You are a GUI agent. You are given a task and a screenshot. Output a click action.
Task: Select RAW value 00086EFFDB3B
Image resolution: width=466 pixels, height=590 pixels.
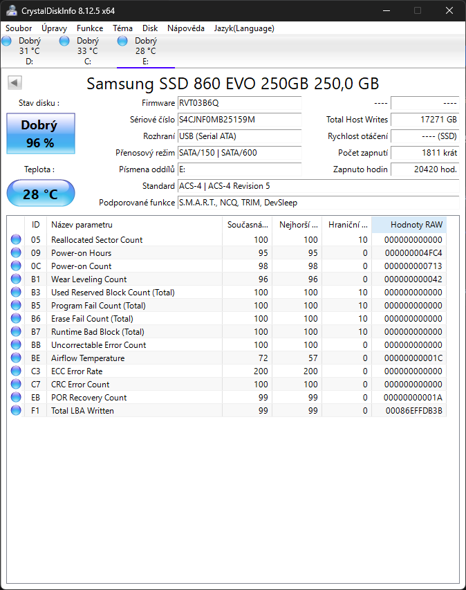(413, 411)
